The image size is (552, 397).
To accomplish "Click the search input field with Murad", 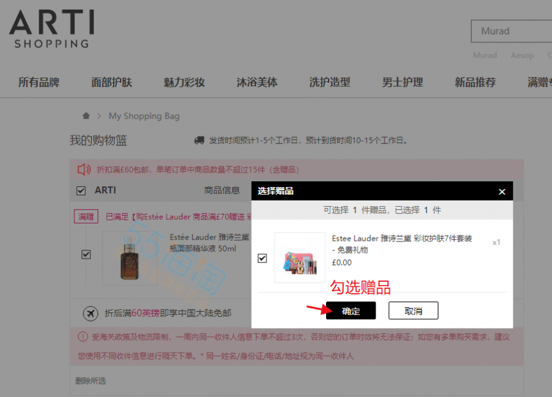I will (512, 31).
